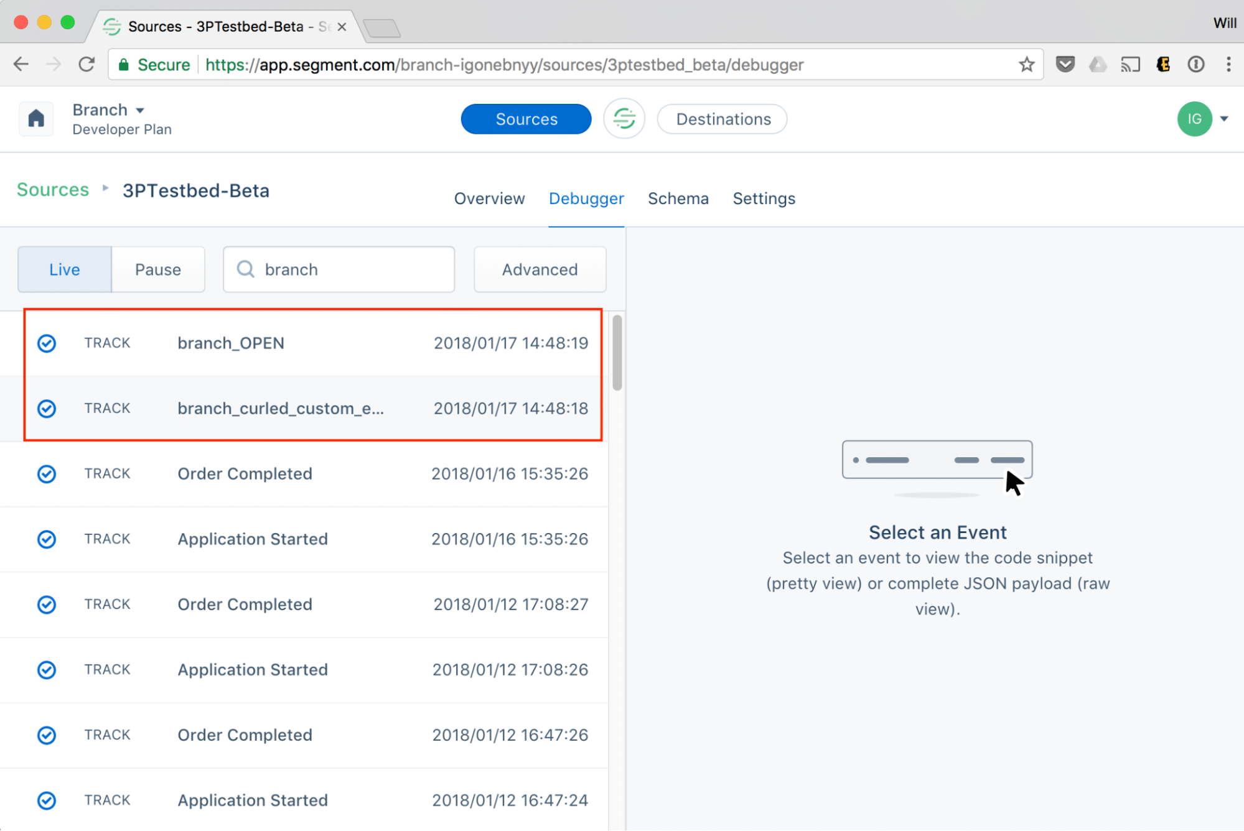The height and width of the screenshot is (831, 1244).
Task: Toggle the Live event stream mode
Action: (65, 269)
